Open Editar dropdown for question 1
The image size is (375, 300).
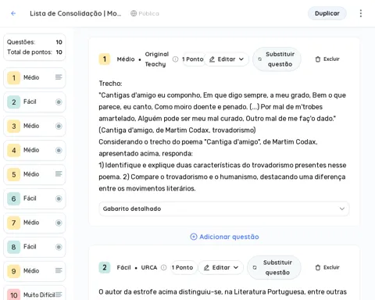point(226,59)
